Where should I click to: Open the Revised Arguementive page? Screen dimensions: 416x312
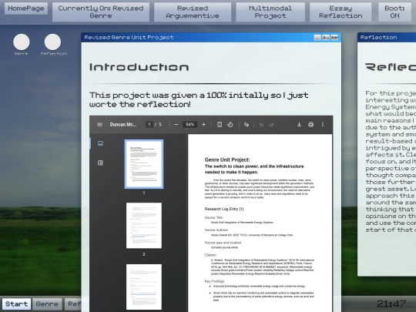(193, 12)
